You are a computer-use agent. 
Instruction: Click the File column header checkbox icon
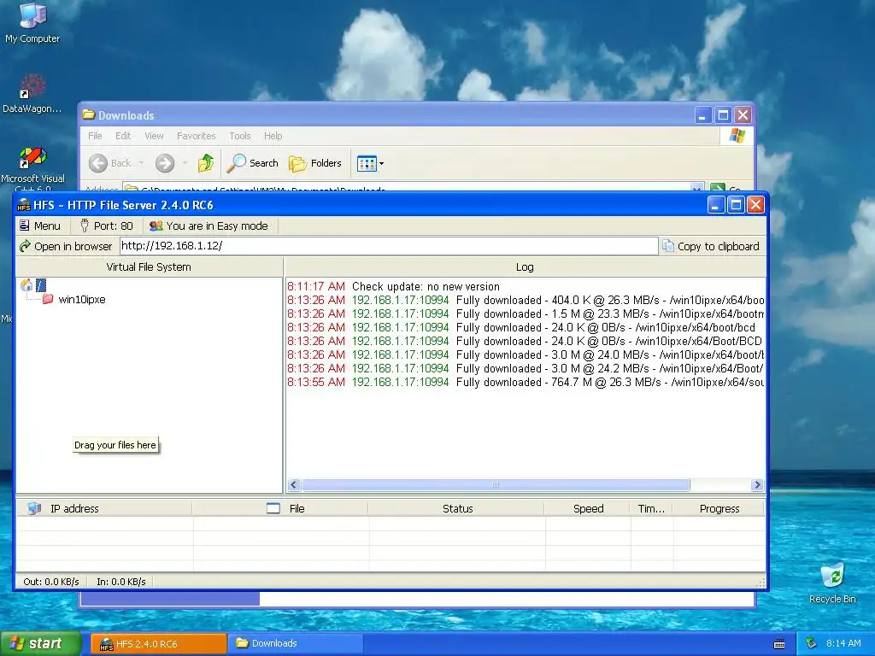[x=273, y=508]
